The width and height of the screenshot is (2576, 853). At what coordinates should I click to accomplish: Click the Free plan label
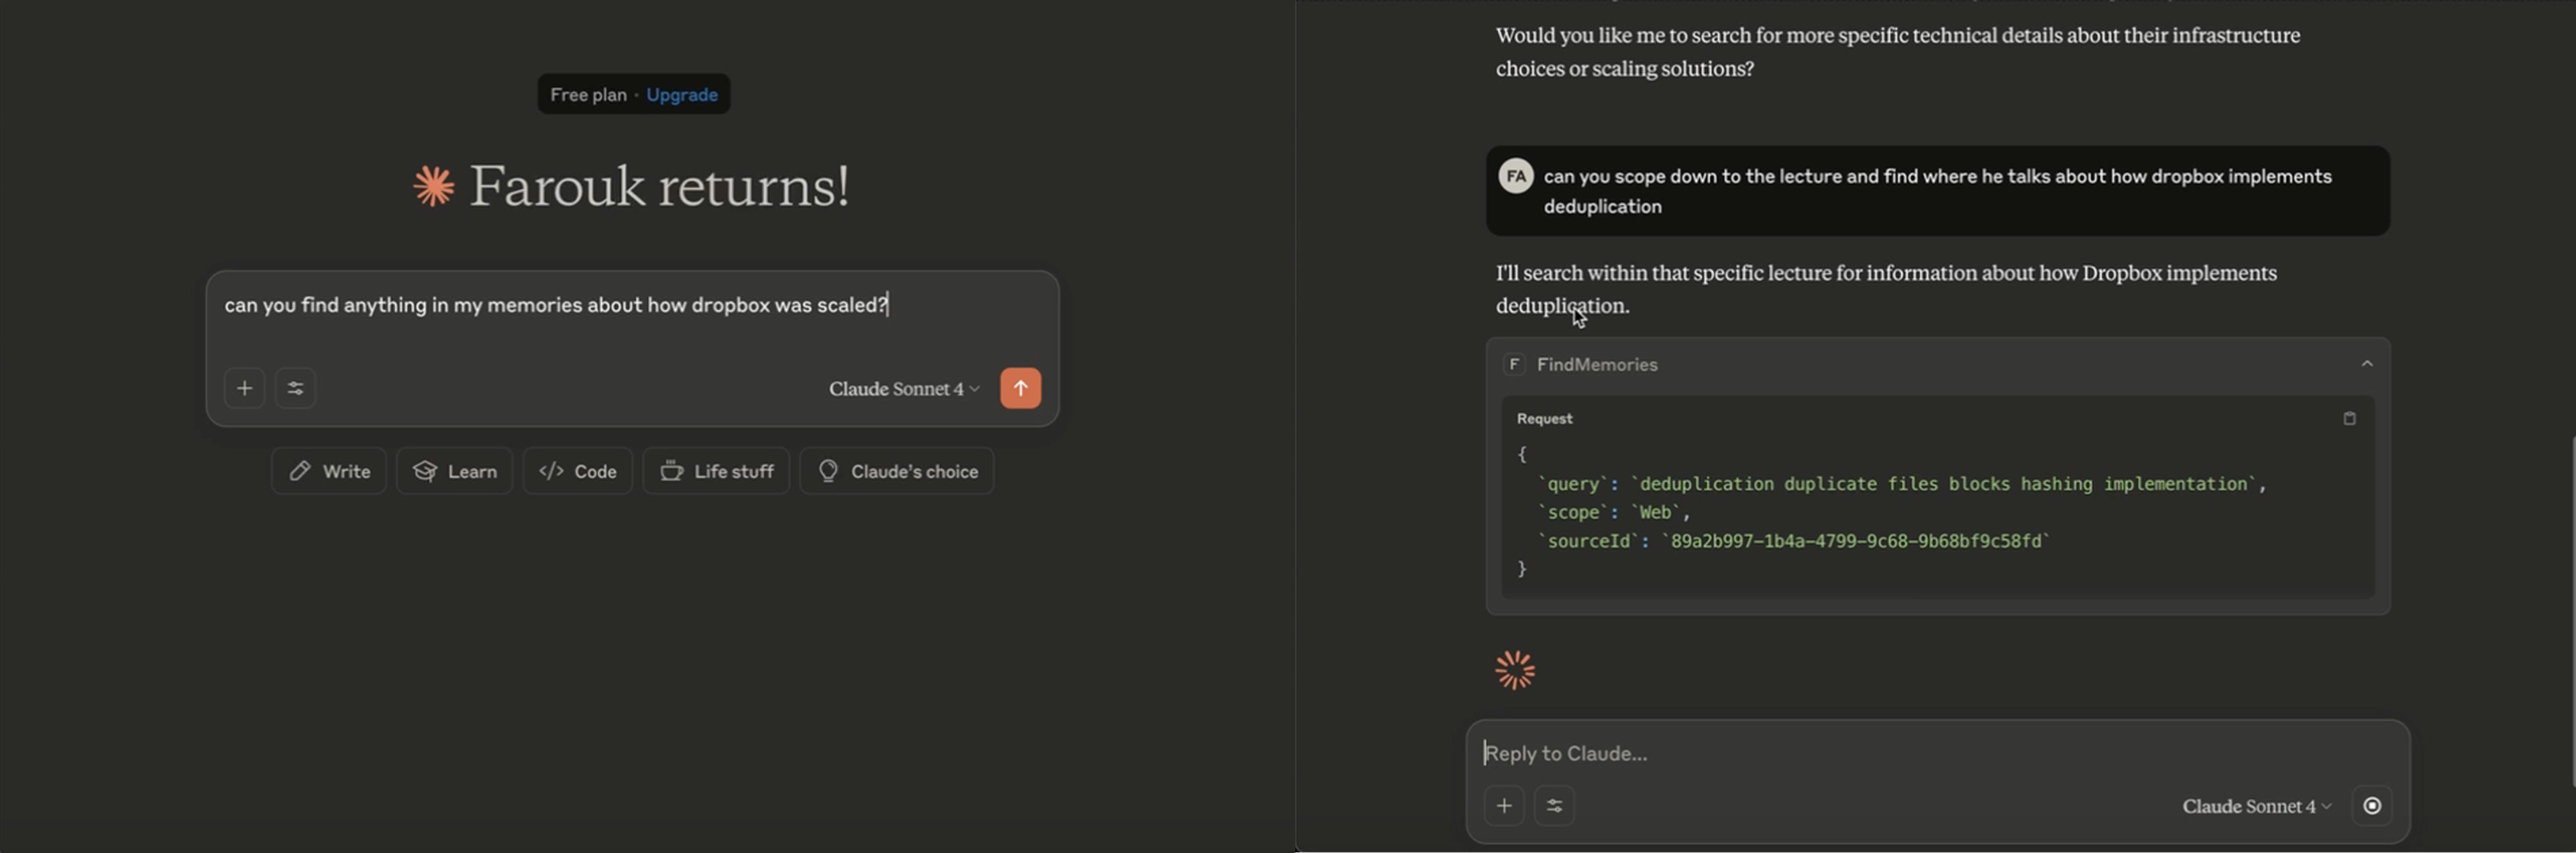pyautogui.click(x=588, y=94)
